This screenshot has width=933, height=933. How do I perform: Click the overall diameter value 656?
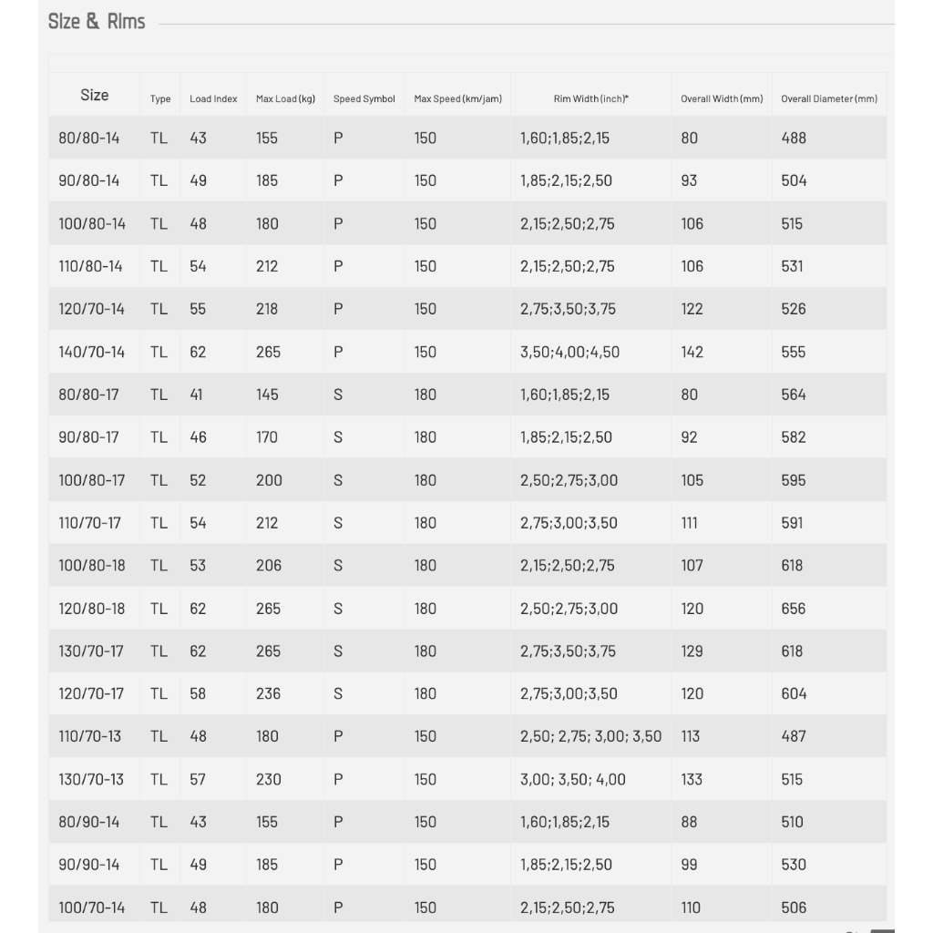pos(793,609)
